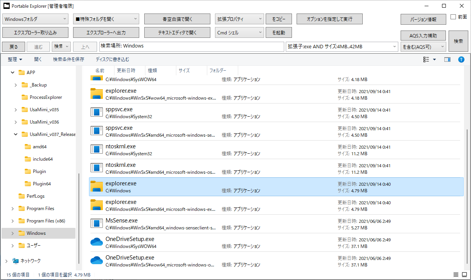Screen dimensions: 471x280
Task: Collapse the APP folder using its chevron
Action: click(12, 73)
